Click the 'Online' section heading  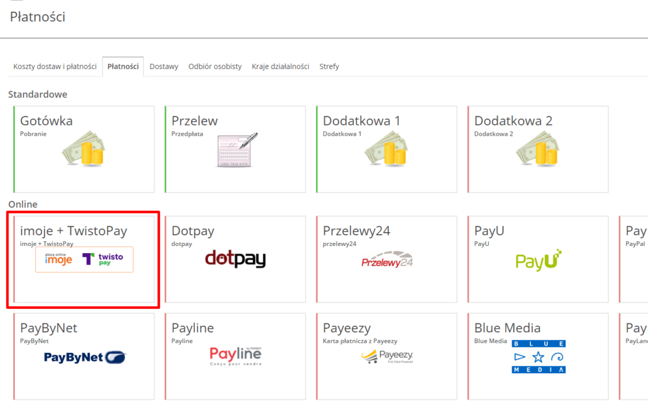click(23, 204)
